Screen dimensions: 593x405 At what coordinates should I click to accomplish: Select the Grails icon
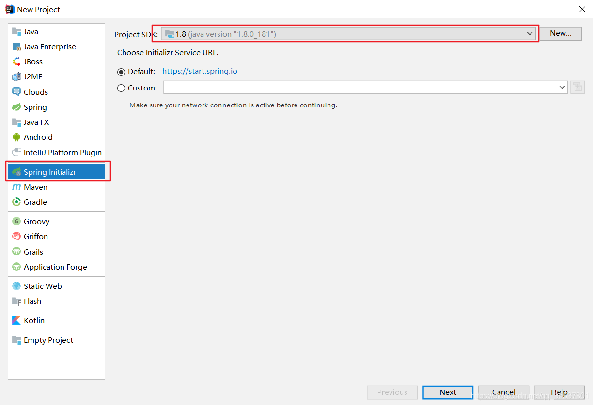coord(16,252)
